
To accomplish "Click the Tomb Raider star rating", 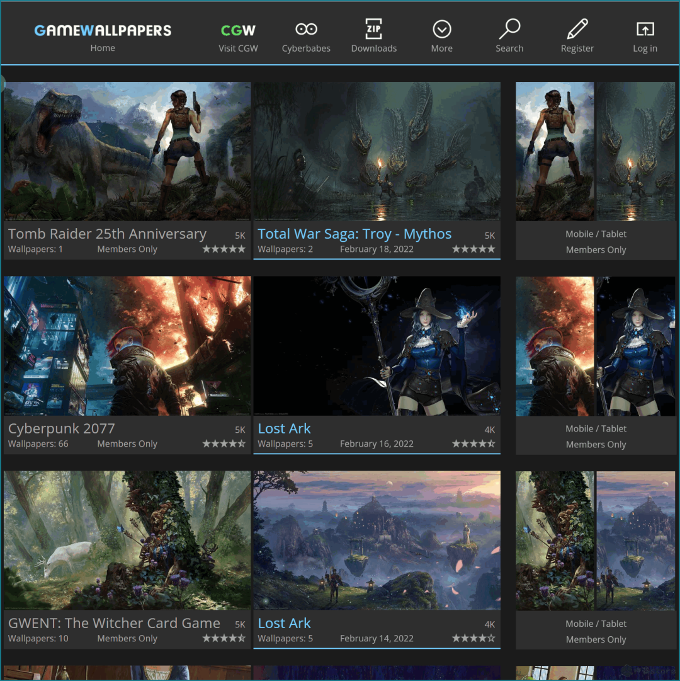I will tap(224, 249).
